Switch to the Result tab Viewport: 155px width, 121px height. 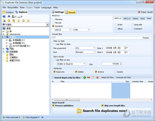tap(71, 12)
